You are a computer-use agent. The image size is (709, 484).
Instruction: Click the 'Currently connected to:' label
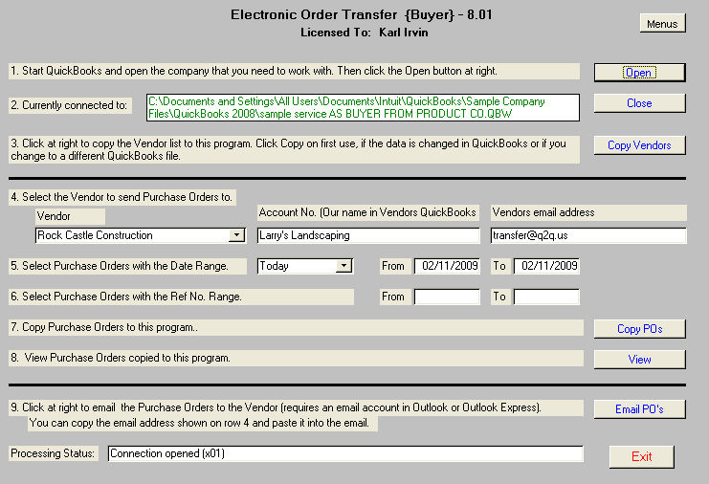[70, 105]
